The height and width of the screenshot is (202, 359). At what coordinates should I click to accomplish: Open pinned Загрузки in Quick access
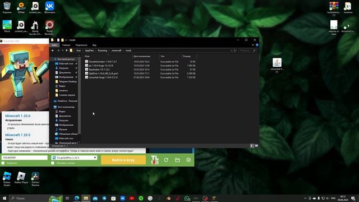coord(63,68)
